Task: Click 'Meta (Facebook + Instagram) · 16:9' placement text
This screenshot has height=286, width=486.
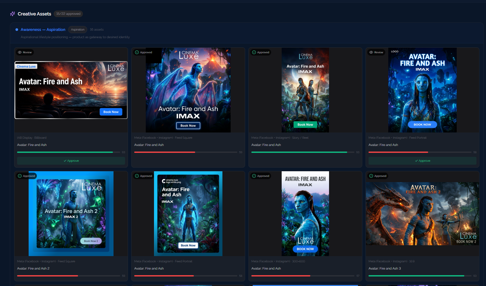Action: tap(392, 261)
